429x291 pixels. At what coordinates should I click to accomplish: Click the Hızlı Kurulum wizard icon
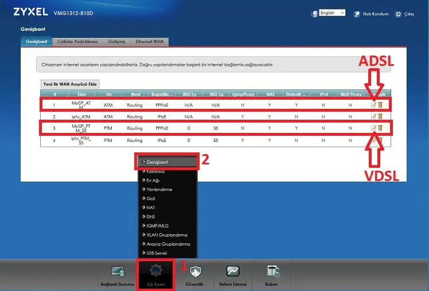tap(357, 14)
